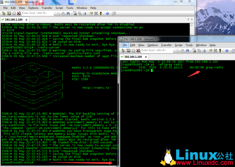
Task: Open Session Manager icon in front window toolbar
Action: 123,51
